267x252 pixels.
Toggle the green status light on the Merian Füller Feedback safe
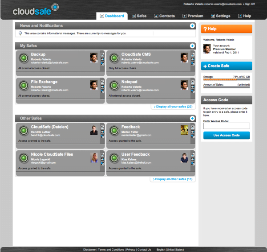114,131
